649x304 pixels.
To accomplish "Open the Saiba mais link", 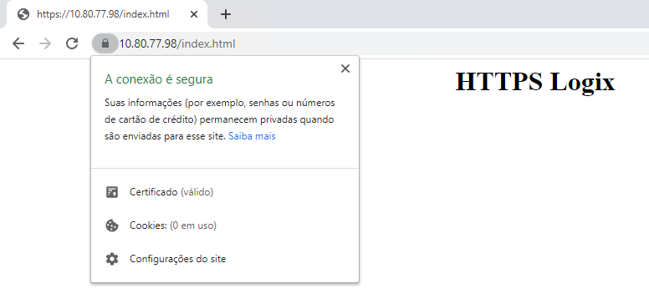I will [252, 136].
